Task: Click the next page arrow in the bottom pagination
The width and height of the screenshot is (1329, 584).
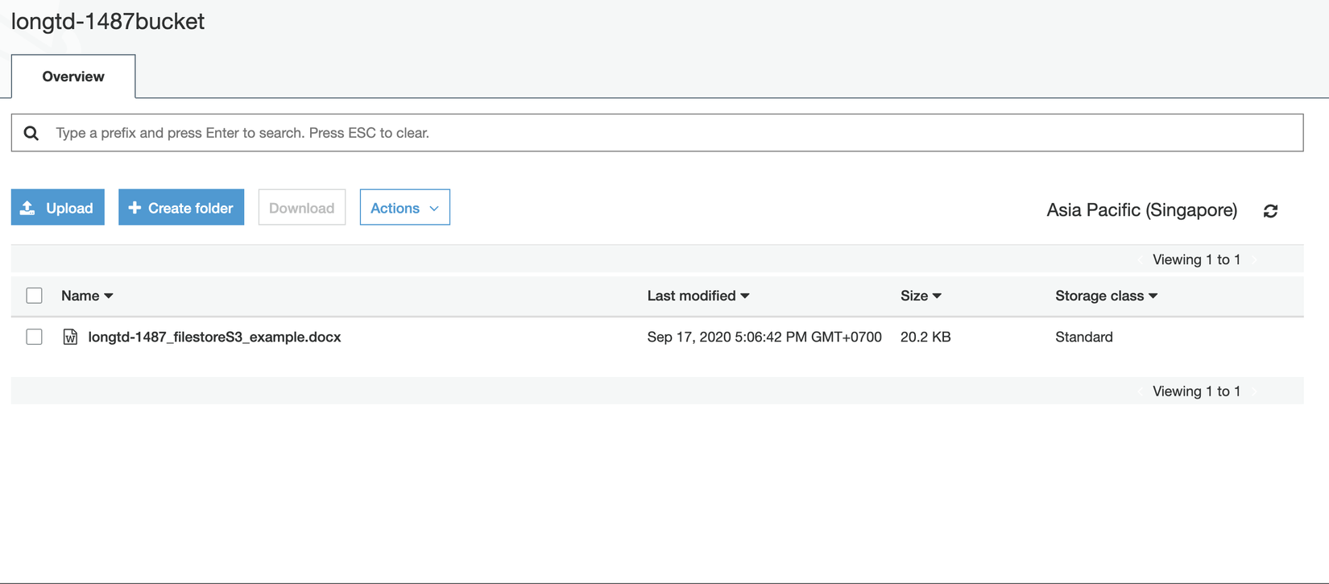Action: coord(1254,391)
